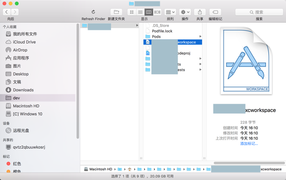
Task: Switch to list view
Action: point(140,12)
